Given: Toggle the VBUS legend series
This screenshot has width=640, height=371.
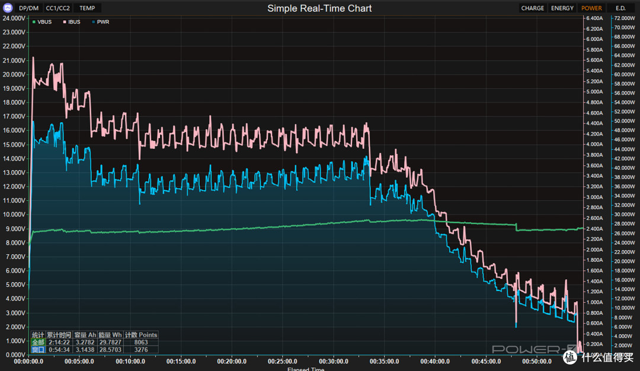Looking at the screenshot, I should pos(42,22).
